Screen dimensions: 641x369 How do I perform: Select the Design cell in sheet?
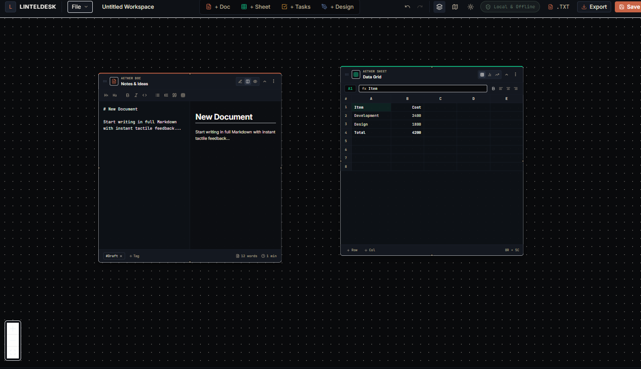coord(371,124)
